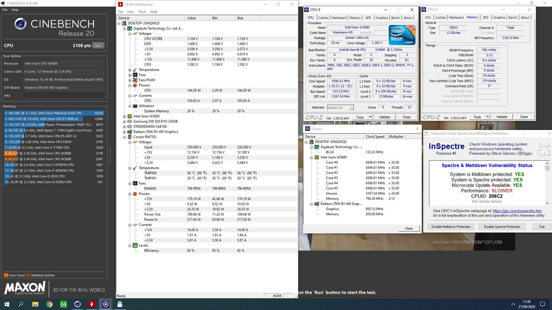This screenshot has height=310, width=552.
Task: Click the Fans PWM icon in HWMonitor
Action: [x=135, y=80]
